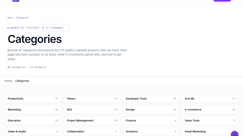The height and width of the screenshot is (136, 243).
Task: Open the Sales Tools category
Action: pos(210,121)
